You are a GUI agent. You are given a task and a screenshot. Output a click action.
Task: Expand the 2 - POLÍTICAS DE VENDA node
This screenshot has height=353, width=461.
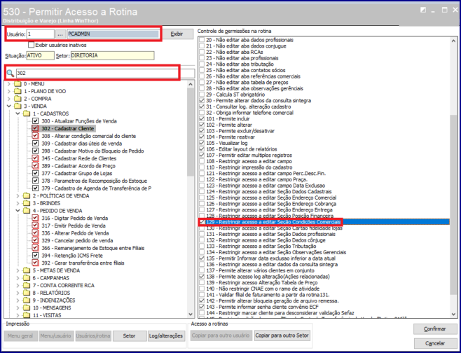[x=18, y=195]
